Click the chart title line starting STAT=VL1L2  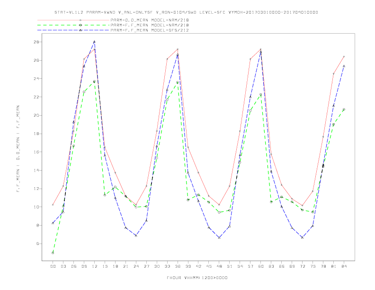point(186,12)
